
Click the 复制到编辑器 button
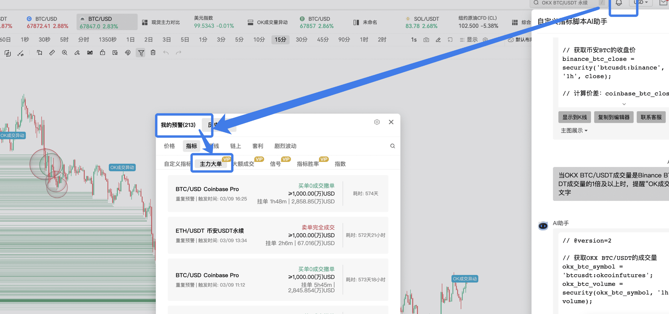click(614, 117)
